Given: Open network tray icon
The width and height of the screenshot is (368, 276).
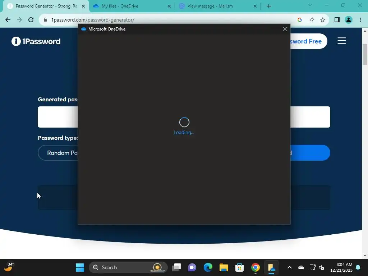Looking at the screenshot, I should [312, 267].
